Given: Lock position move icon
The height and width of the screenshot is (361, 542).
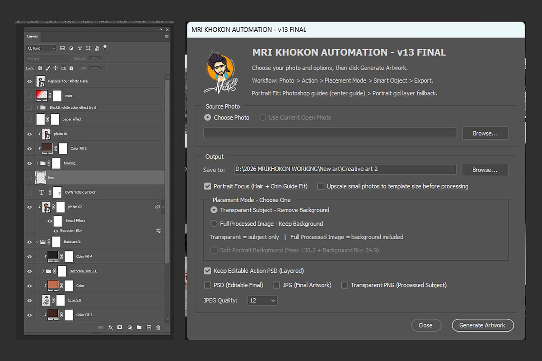Looking at the screenshot, I should point(56,68).
